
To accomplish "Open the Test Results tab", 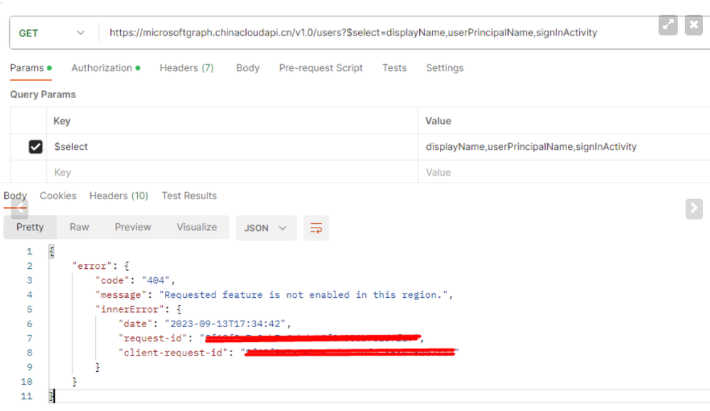I will click(x=189, y=196).
